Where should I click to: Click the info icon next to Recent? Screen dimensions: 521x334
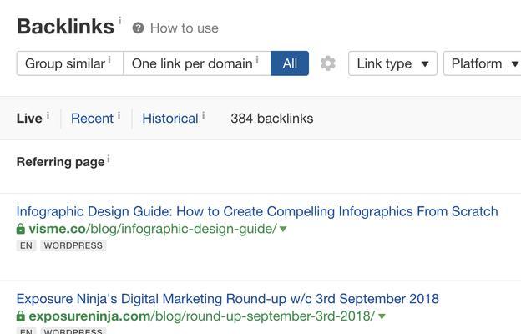(x=119, y=115)
